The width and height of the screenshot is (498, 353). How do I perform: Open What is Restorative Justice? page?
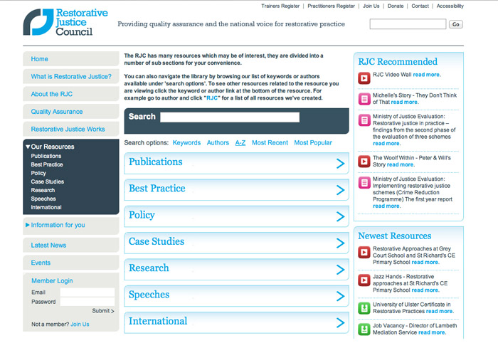tap(71, 76)
